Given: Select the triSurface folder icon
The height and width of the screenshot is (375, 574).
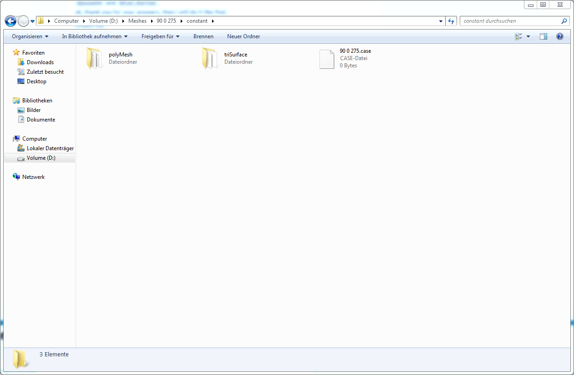Looking at the screenshot, I should pyautogui.click(x=211, y=58).
